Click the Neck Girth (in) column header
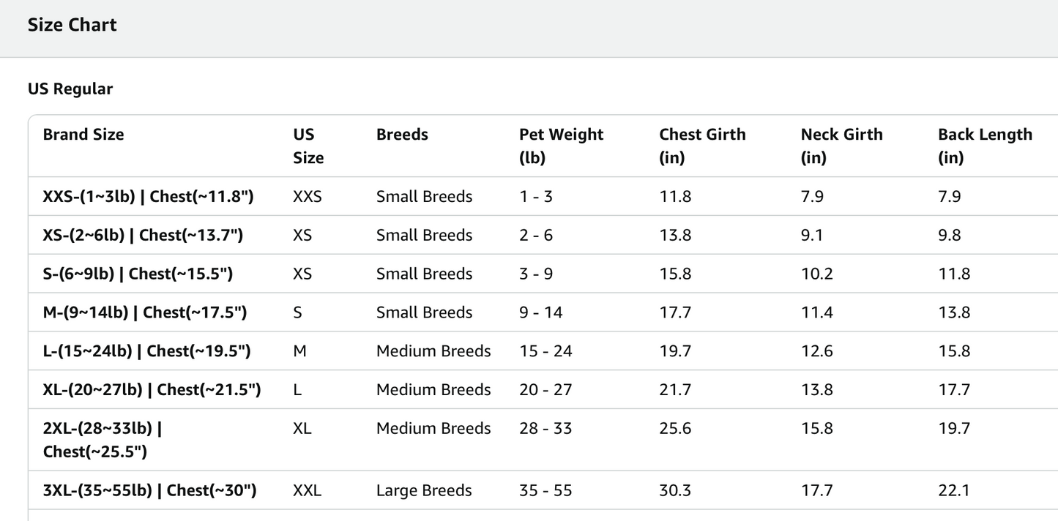Viewport: 1058px width, 521px height. 842,146
